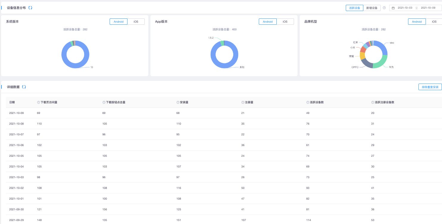Select Android in 品牌机型 card

pyautogui.click(x=417, y=21)
